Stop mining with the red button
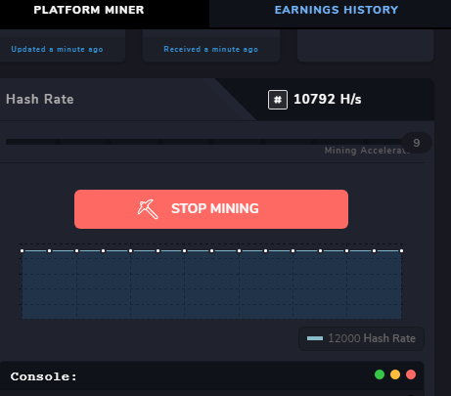Screen dimensions: 451x396 point(211,209)
